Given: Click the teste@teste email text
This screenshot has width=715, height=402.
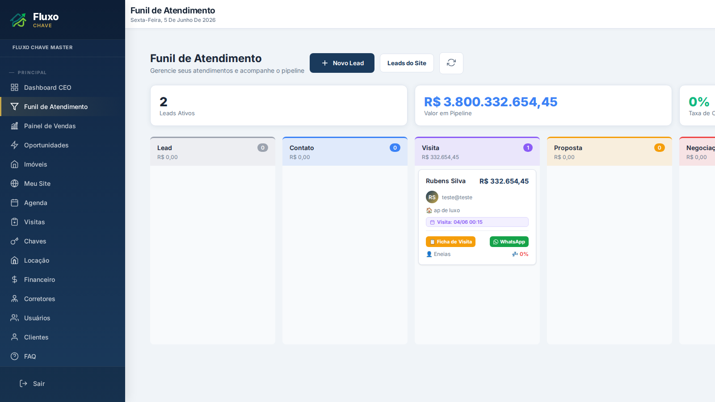Looking at the screenshot, I should coord(457,197).
